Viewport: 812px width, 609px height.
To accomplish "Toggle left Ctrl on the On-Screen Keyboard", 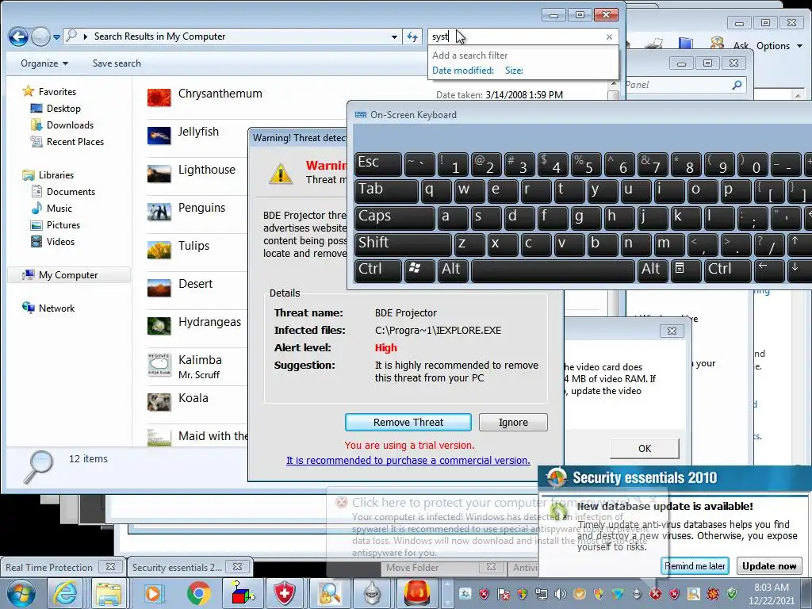I will [x=378, y=270].
